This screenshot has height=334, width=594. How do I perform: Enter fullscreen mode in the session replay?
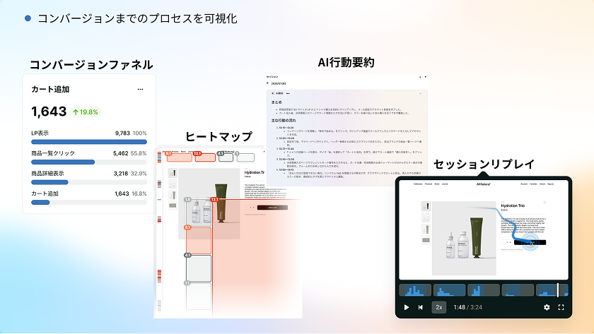[561, 307]
